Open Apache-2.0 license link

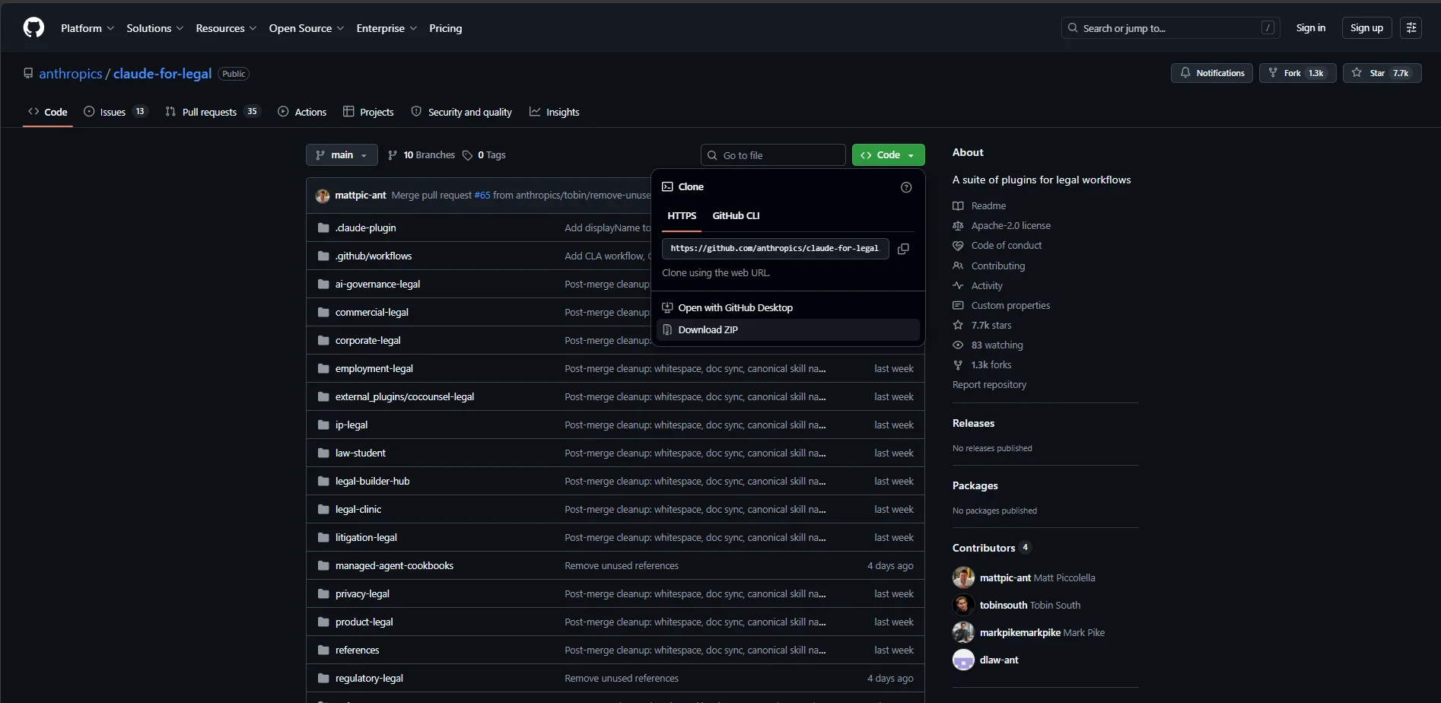pyautogui.click(x=1001, y=226)
